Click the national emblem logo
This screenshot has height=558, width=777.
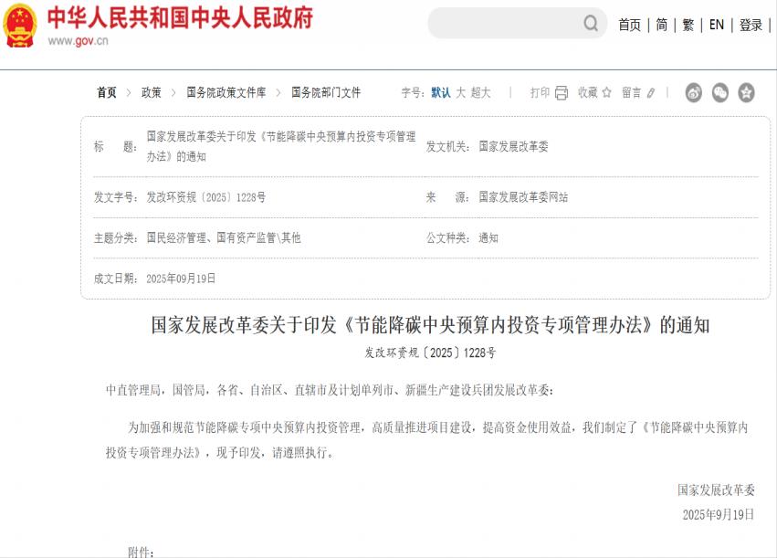coord(20,25)
